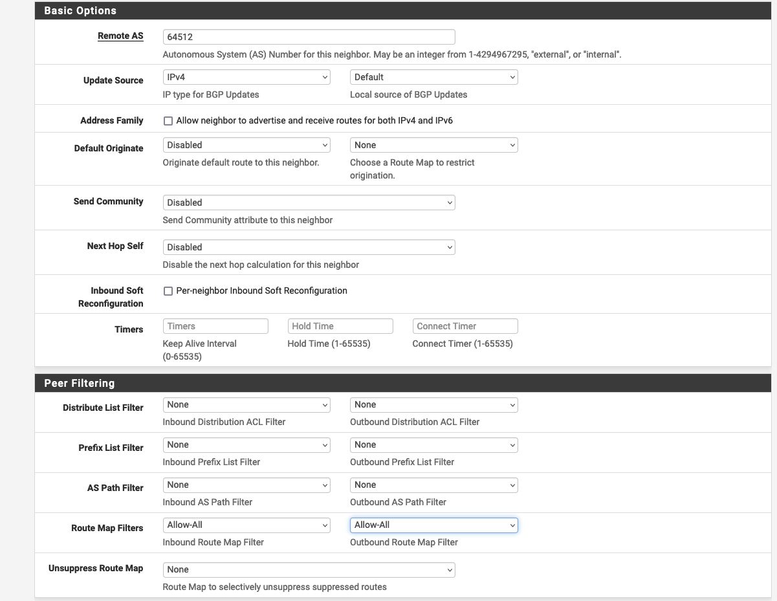The width and height of the screenshot is (777, 601).
Task: Open the Default Originate dropdown
Action: [246, 144]
